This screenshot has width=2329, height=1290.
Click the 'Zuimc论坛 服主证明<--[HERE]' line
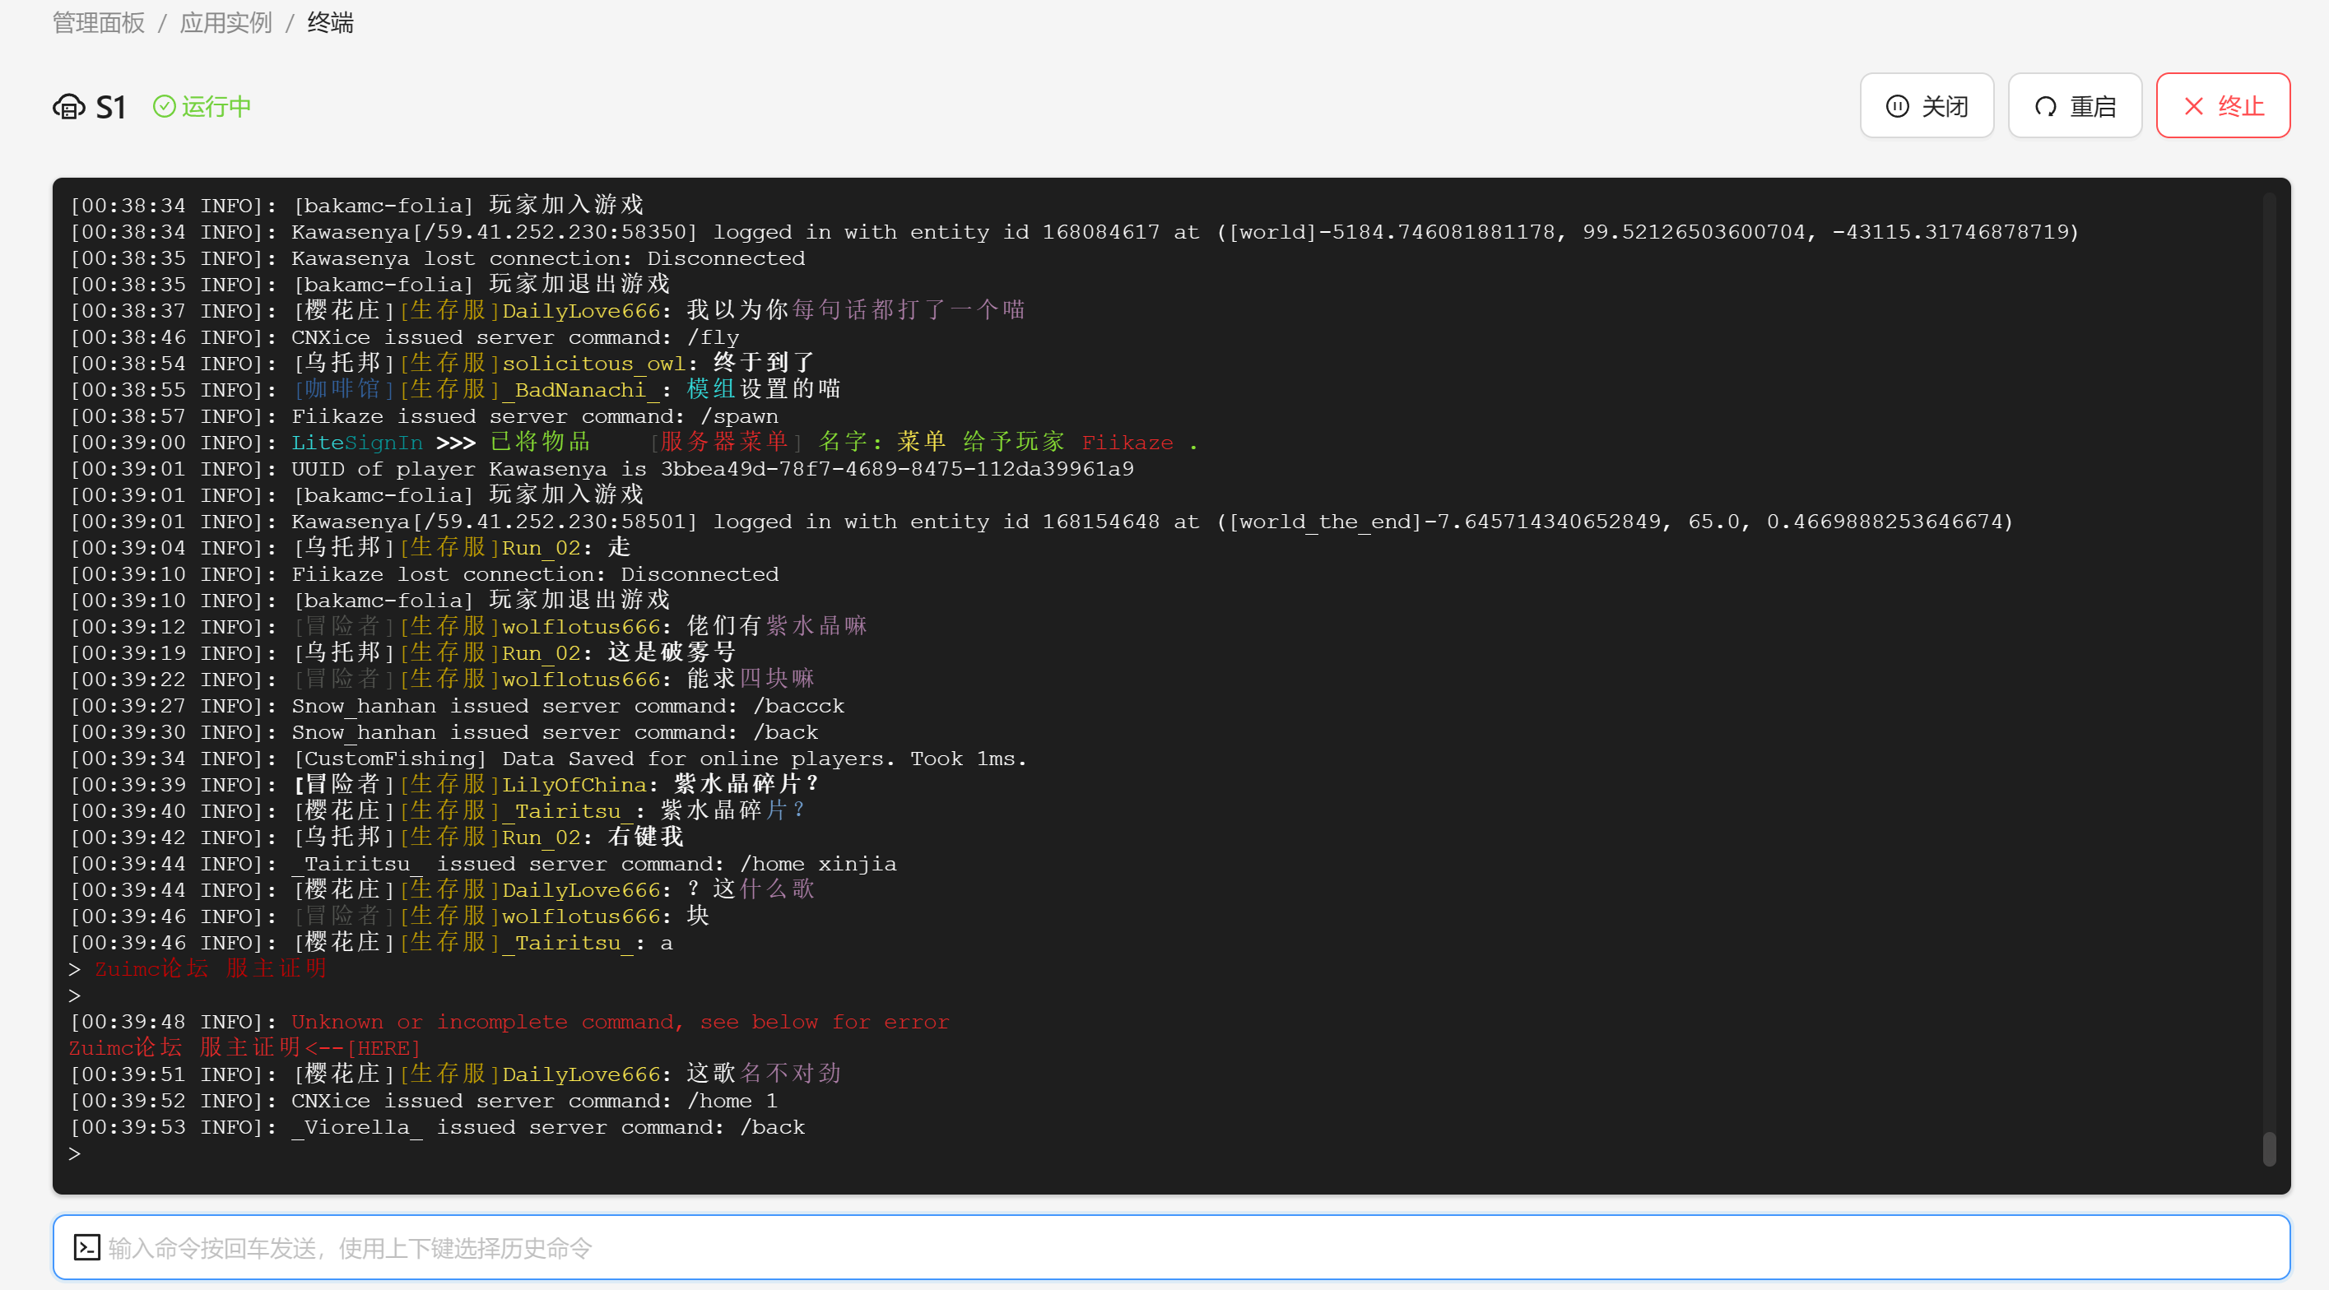[x=245, y=1049]
